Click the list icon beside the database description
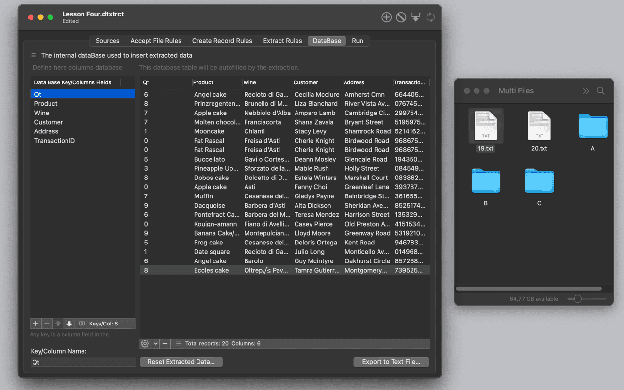The width and height of the screenshot is (624, 390). [x=33, y=55]
